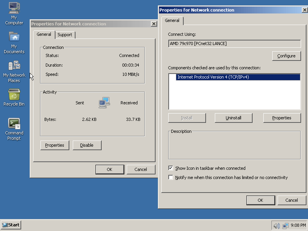The image size is (308, 231).
Task: Click OK in the left status window
Action: pos(110,169)
